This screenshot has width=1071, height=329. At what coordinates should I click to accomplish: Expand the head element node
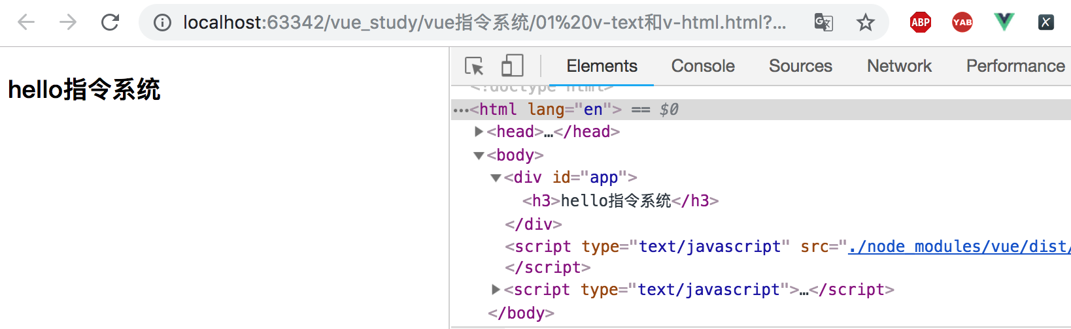pos(479,132)
